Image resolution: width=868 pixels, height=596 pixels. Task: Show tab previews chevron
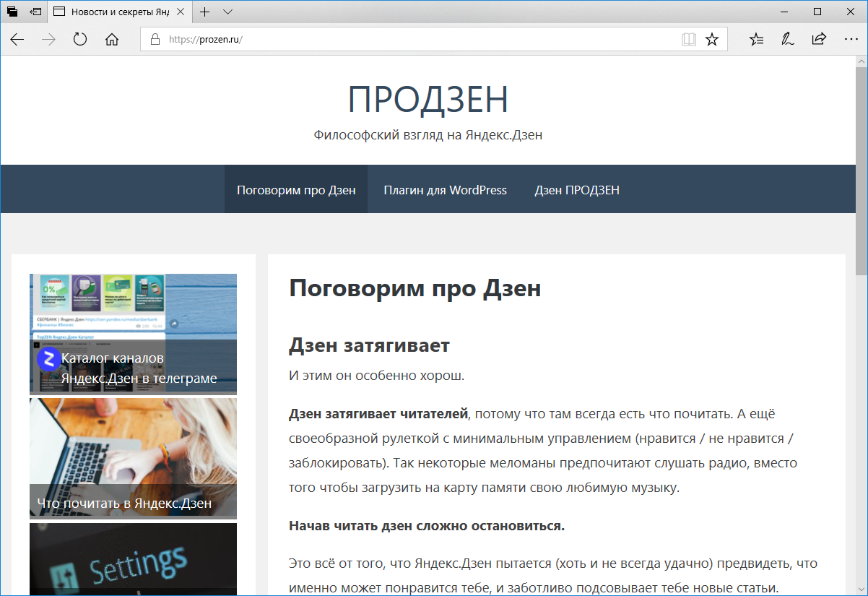tap(228, 12)
